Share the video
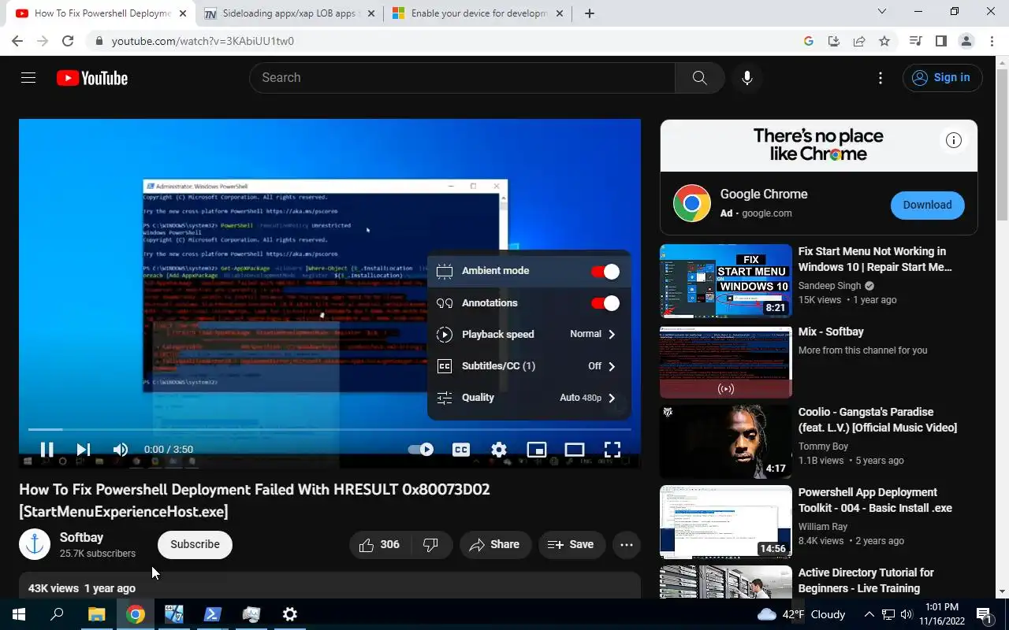 click(495, 545)
